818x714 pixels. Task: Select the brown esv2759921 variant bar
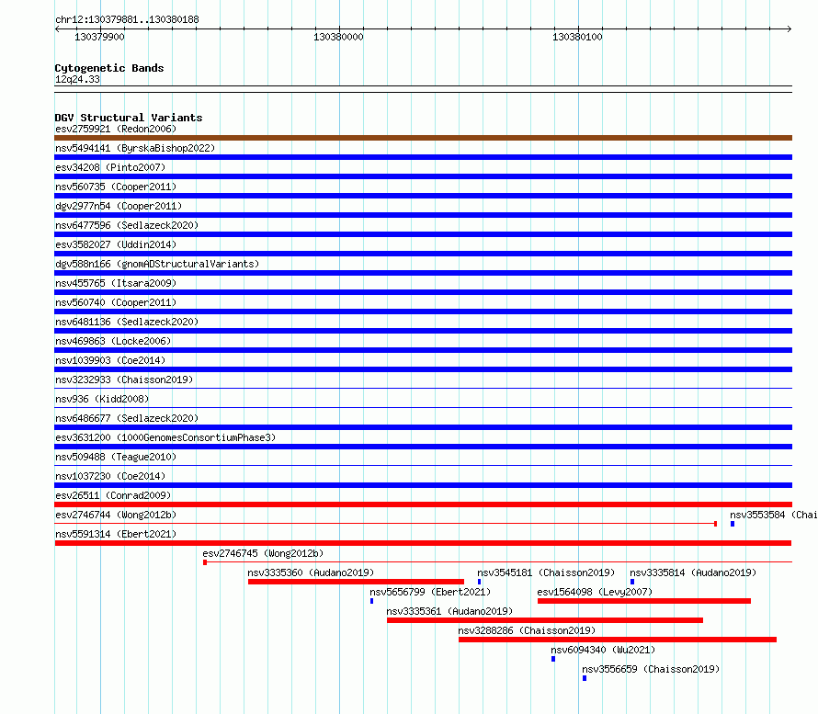pyautogui.click(x=423, y=138)
